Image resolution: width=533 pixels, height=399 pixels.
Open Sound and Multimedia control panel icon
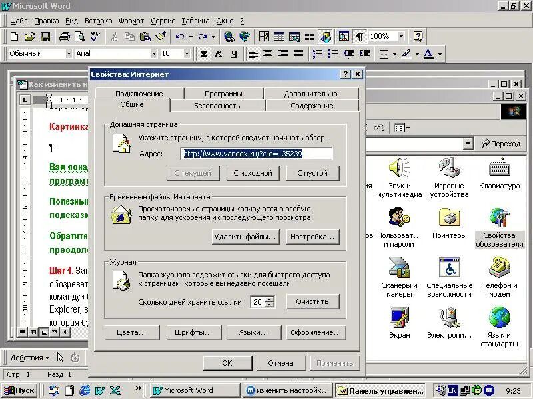[x=399, y=178]
